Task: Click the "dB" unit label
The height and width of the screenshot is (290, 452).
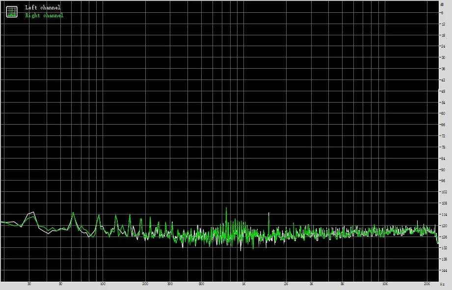Action: [442, 4]
